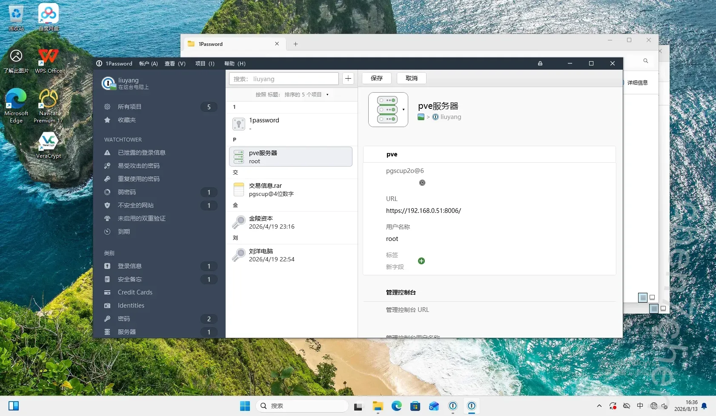Select the Navicat Premium 17 desktop shortcut
The height and width of the screenshot is (416, 716).
click(x=49, y=106)
